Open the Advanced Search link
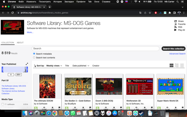 (x=177, y=54)
